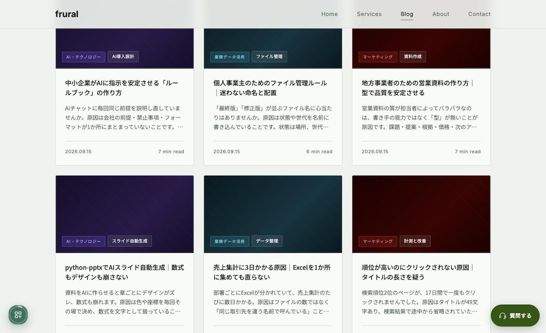Open article 中小企業がAIに指示を安定させる title

(122, 88)
